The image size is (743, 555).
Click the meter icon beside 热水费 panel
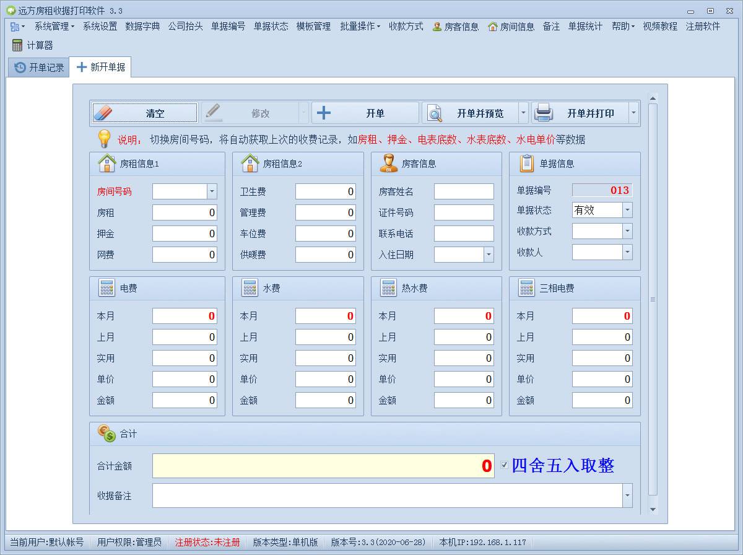[x=389, y=287]
